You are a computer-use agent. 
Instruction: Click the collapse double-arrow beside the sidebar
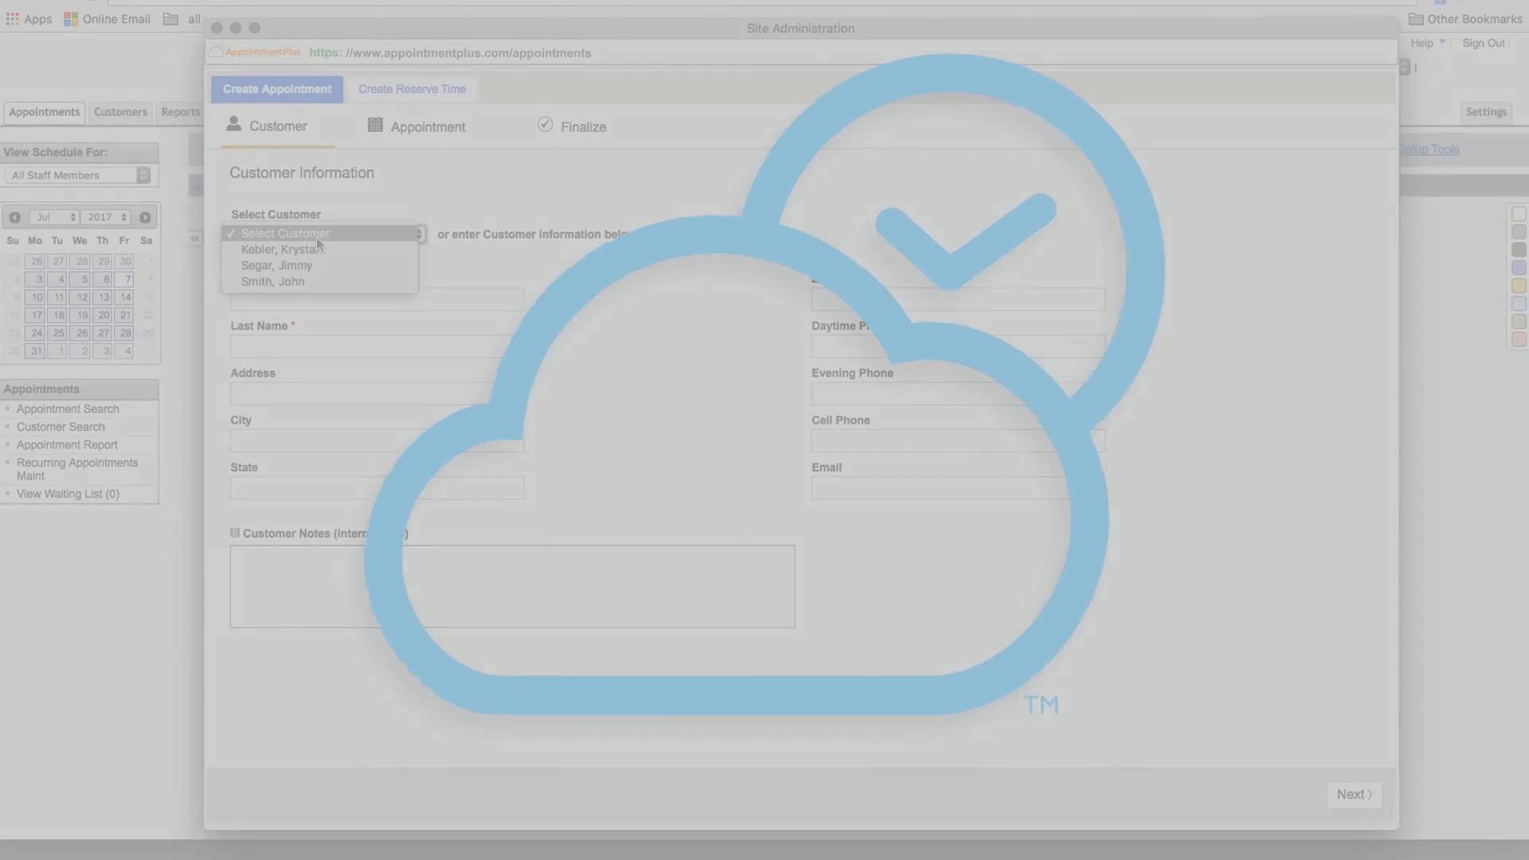click(194, 238)
